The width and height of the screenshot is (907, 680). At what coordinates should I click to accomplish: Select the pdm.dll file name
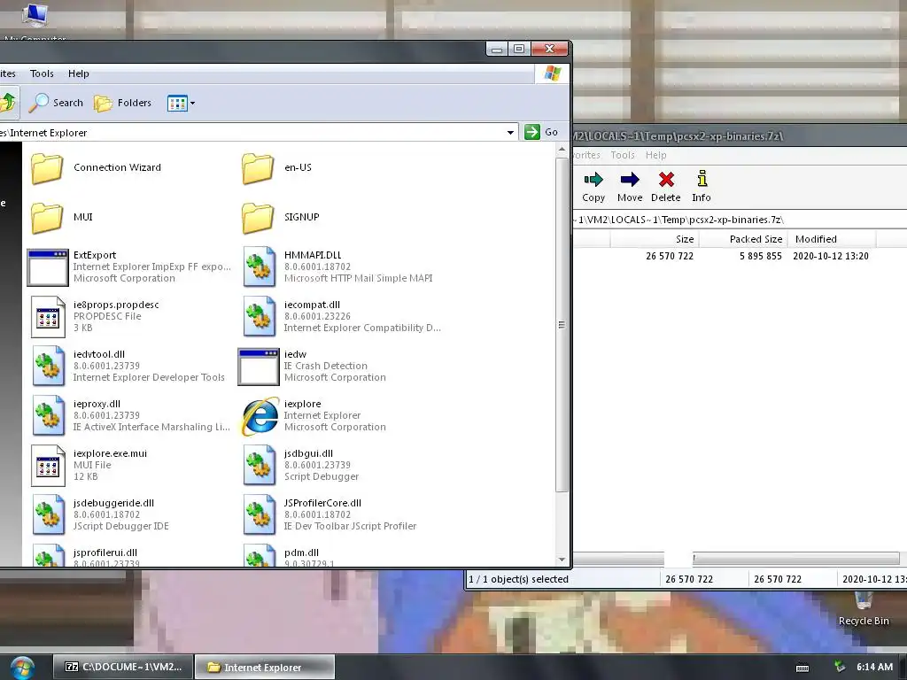pyautogui.click(x=301, y=552)
